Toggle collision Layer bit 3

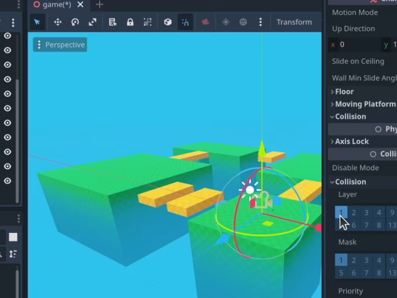(x=366, y=212)
